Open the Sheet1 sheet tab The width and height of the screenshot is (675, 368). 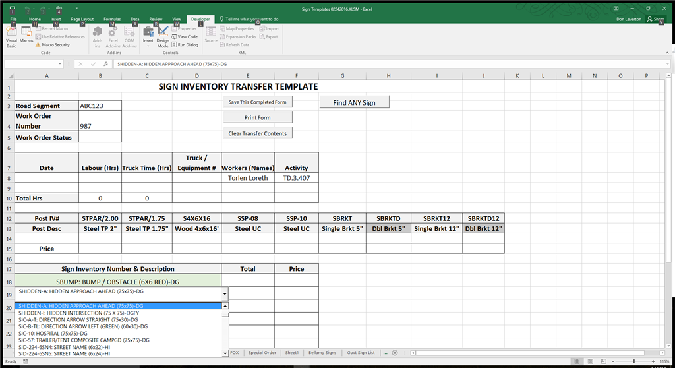[292, 352]
